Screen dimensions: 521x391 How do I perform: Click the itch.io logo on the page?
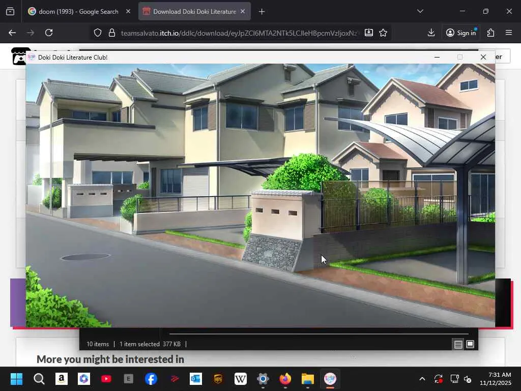(18, 57)
